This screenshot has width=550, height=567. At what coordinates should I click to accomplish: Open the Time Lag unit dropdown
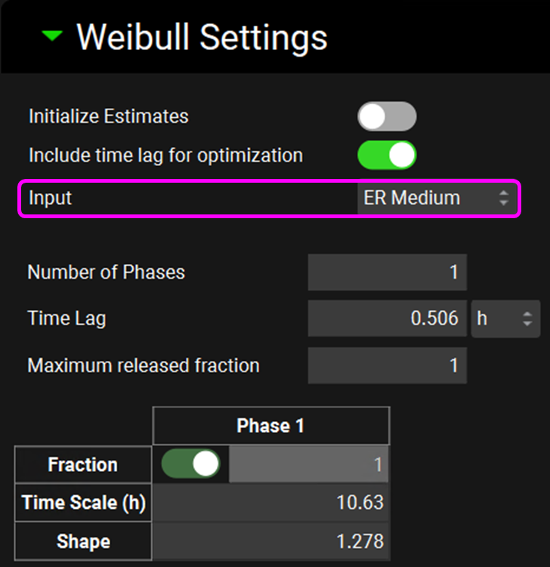505,319
